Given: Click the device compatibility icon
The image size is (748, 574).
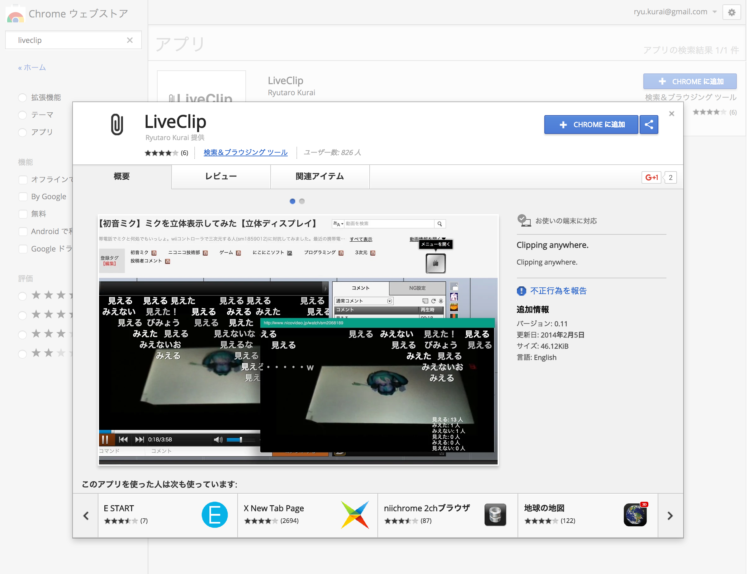Looking at the screenshot, I should coord(524,221).
